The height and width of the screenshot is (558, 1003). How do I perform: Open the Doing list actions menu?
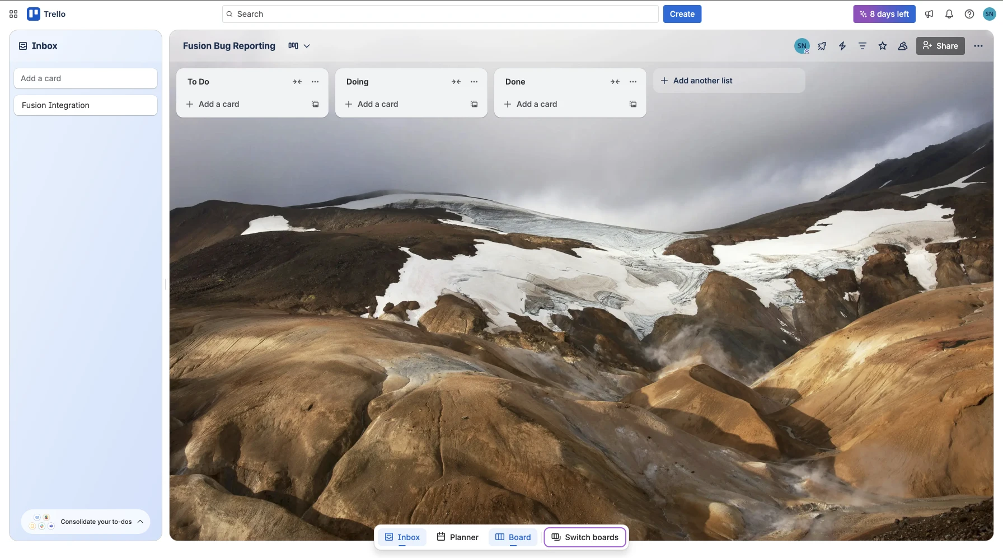click(474, 82)
